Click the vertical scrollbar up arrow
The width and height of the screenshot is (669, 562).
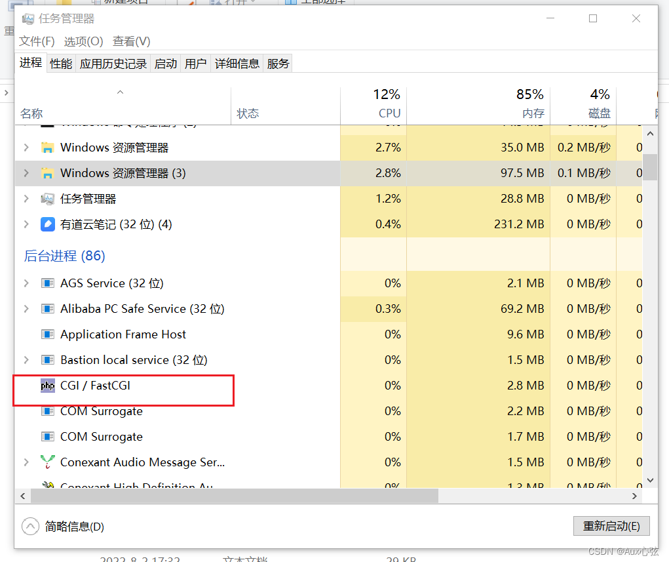tap(650, 134)
